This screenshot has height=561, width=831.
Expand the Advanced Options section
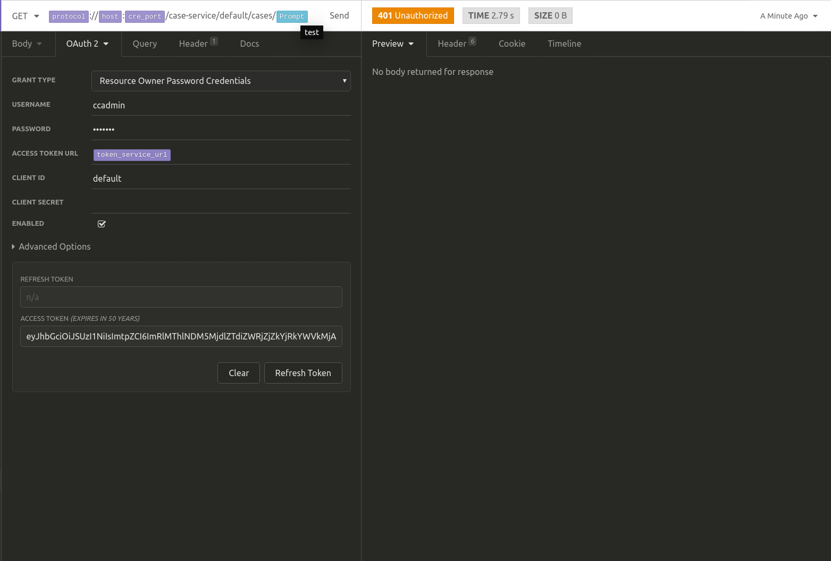(x=52, y=246)
